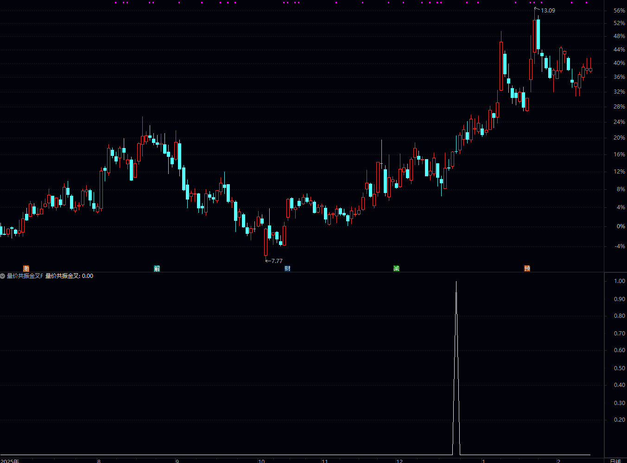Viewport: 627px width, 463px height.
Task: Open the indicator dropdown arrow beside 量价共振金叉F
Action: tap(3, 276)
